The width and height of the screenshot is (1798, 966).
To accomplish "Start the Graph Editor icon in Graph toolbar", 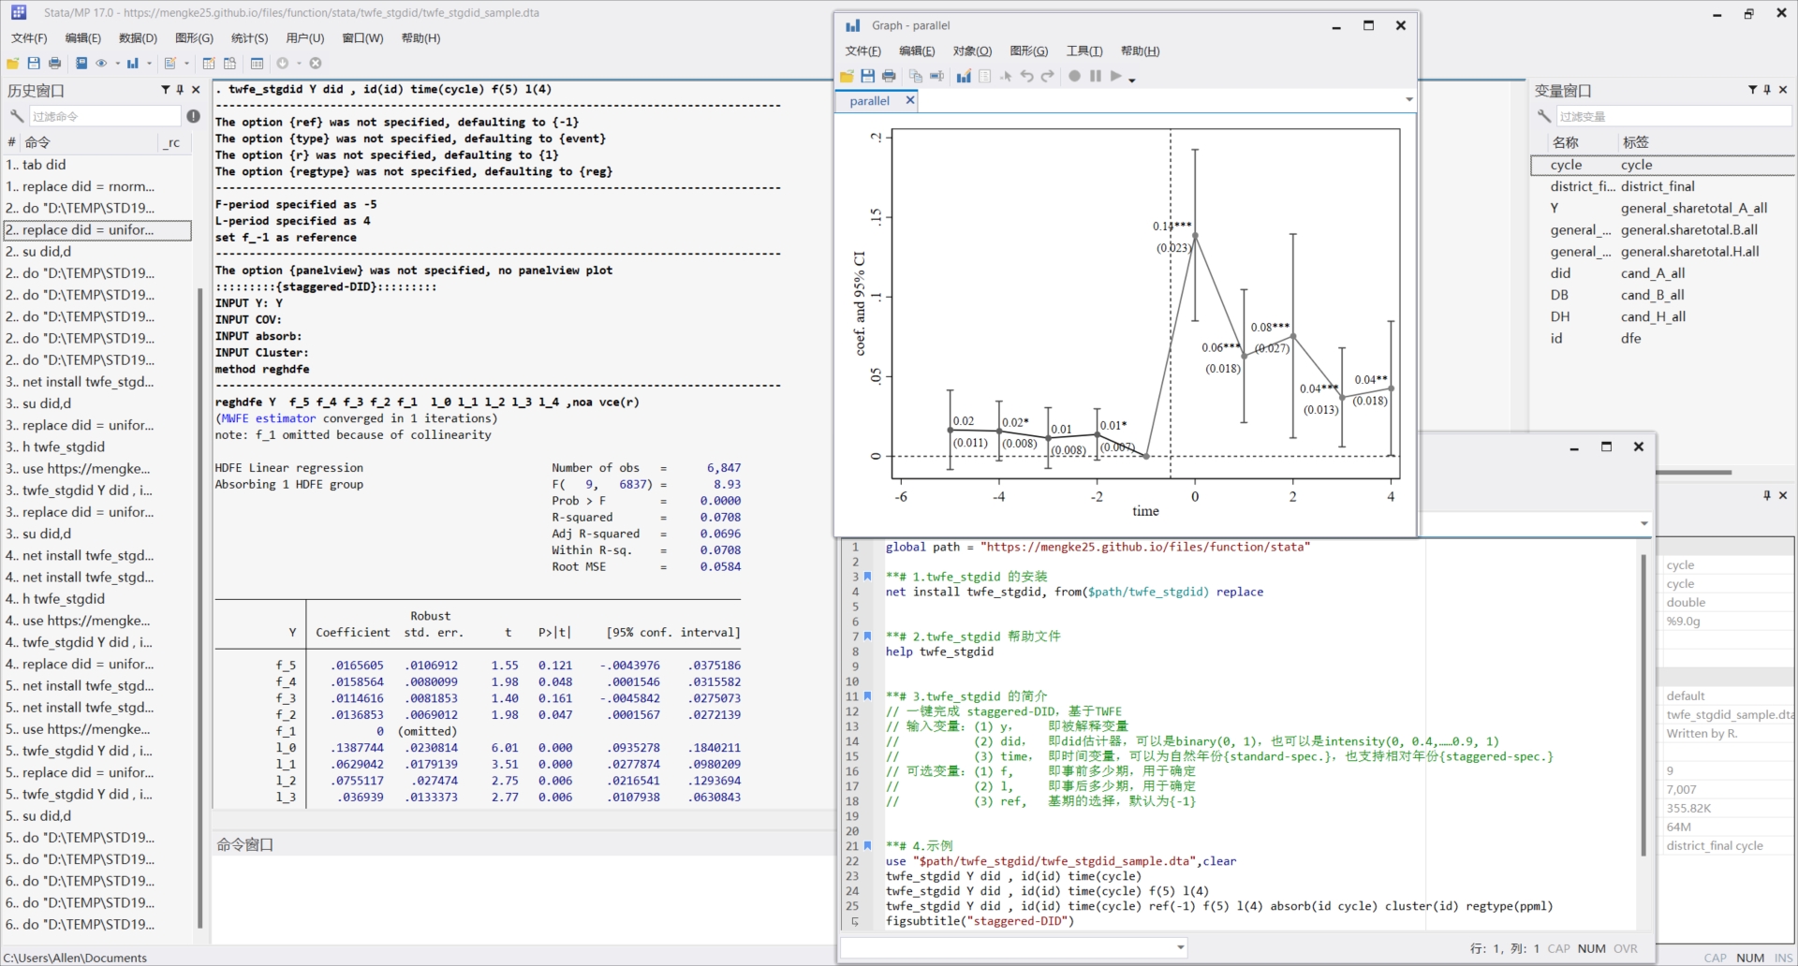I will point(964,76).
